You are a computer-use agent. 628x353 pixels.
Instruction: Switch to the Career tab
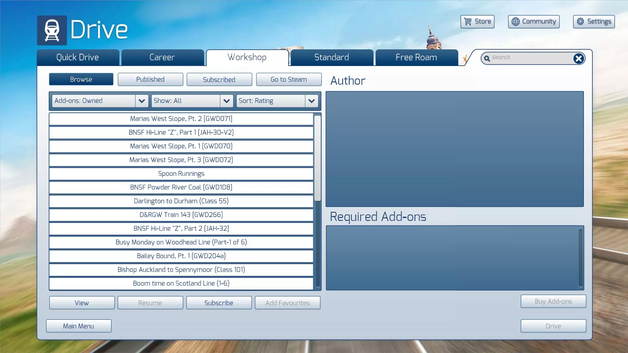[162, 58]
